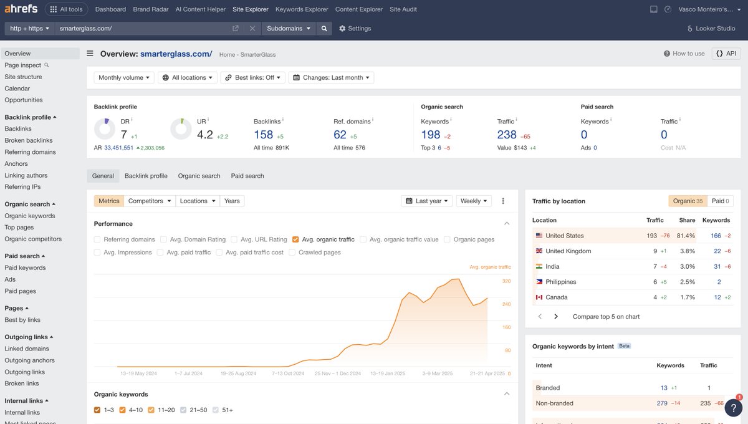
Task: Open http + https protocol dropdown
Action: click(30, 29)
